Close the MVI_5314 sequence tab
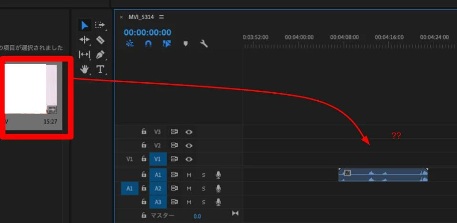Screen dimensions: 457x223 121,17
